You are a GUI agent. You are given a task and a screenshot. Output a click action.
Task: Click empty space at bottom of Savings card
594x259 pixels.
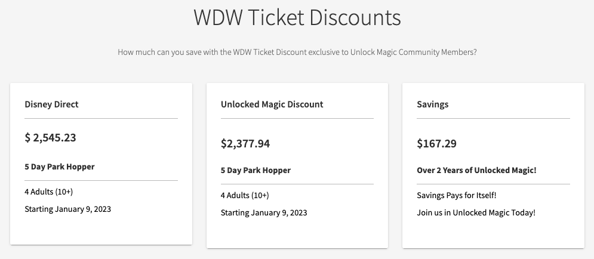coord(493,235)
